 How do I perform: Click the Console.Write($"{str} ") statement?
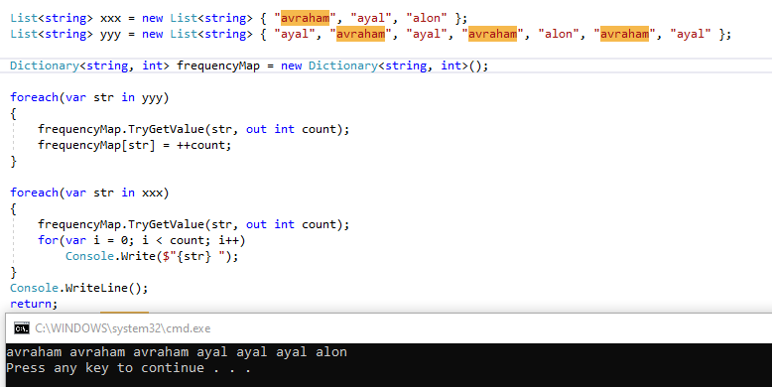pos(152,256)
